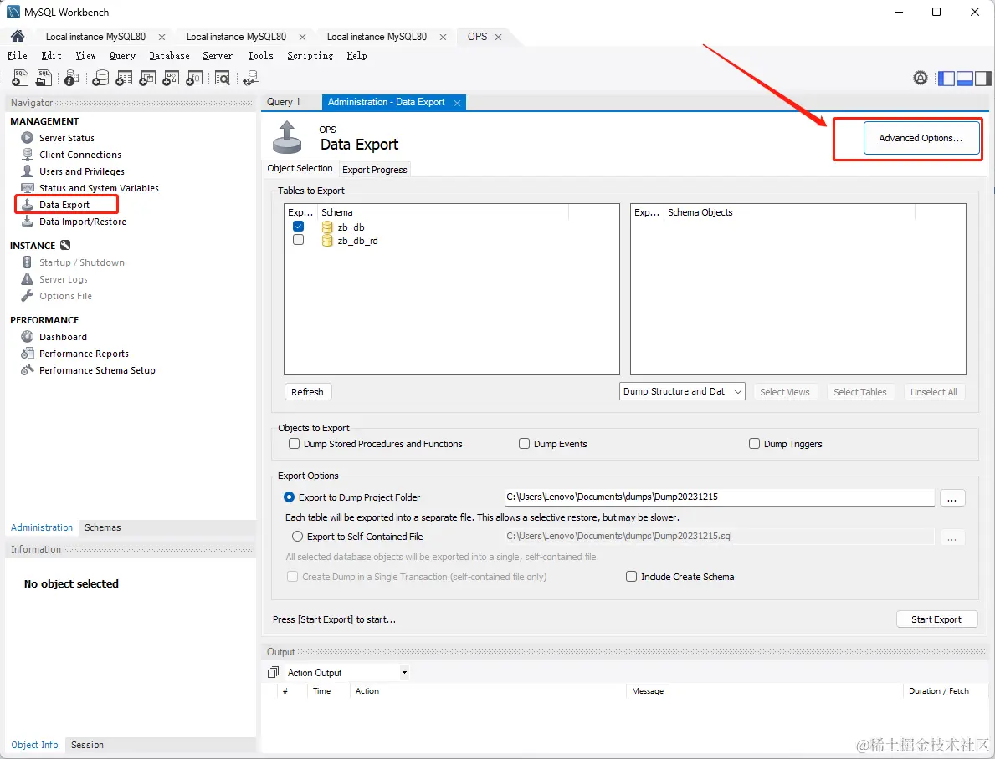
Task: Open Server Logs
Action: pos(63,279)
